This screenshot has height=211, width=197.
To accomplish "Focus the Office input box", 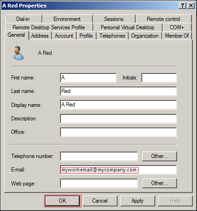I will (x=118, y=132).
